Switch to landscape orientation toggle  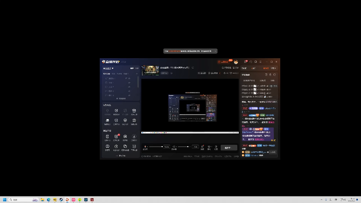coord(132,69)
